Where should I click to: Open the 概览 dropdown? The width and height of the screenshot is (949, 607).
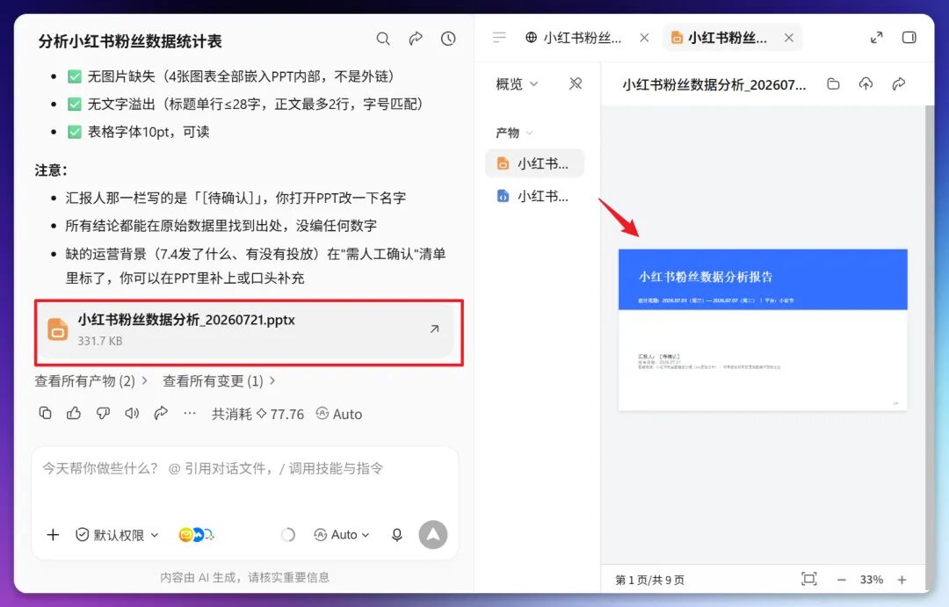pos(517,84)
